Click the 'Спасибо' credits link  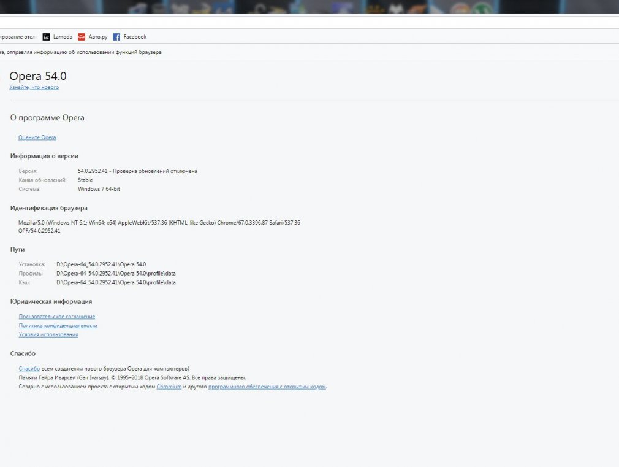[x=29, y=369]
